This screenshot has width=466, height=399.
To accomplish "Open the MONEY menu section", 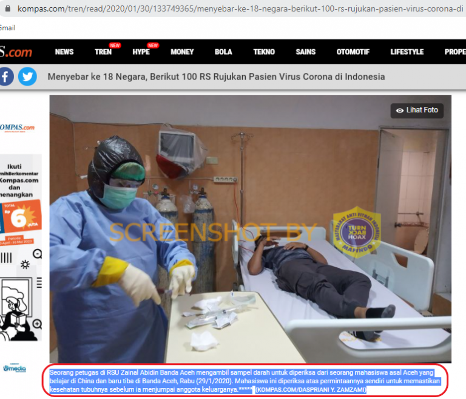I will click(x=182, y=52).
